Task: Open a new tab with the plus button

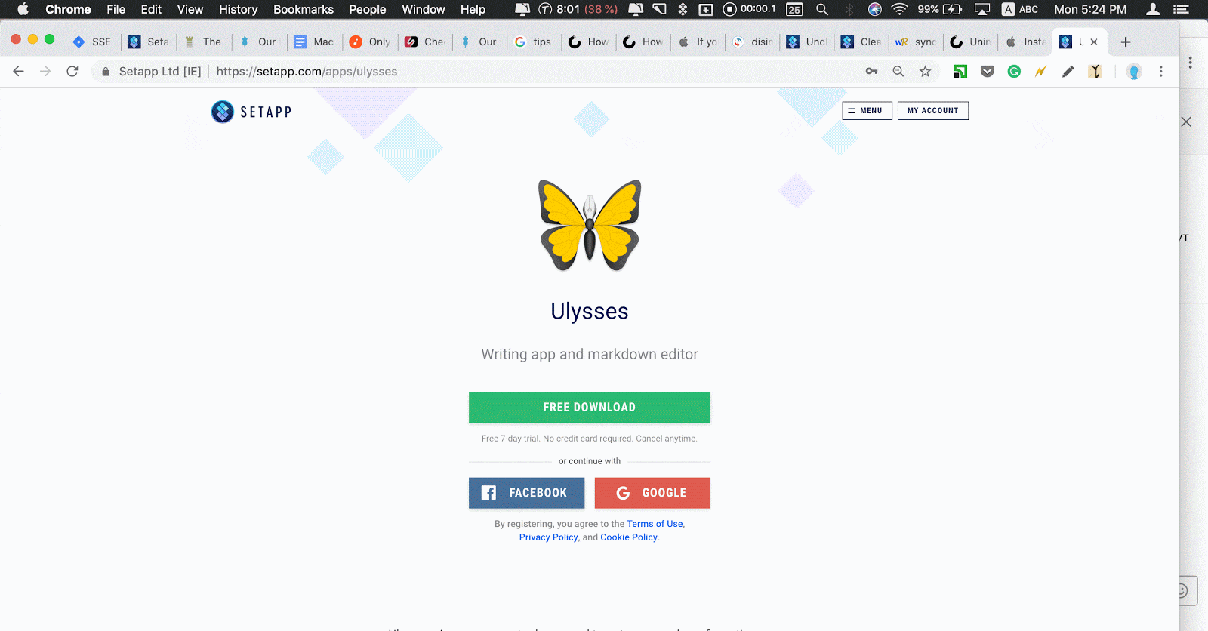Action: pyautogui.click(x=1126, y=42)
